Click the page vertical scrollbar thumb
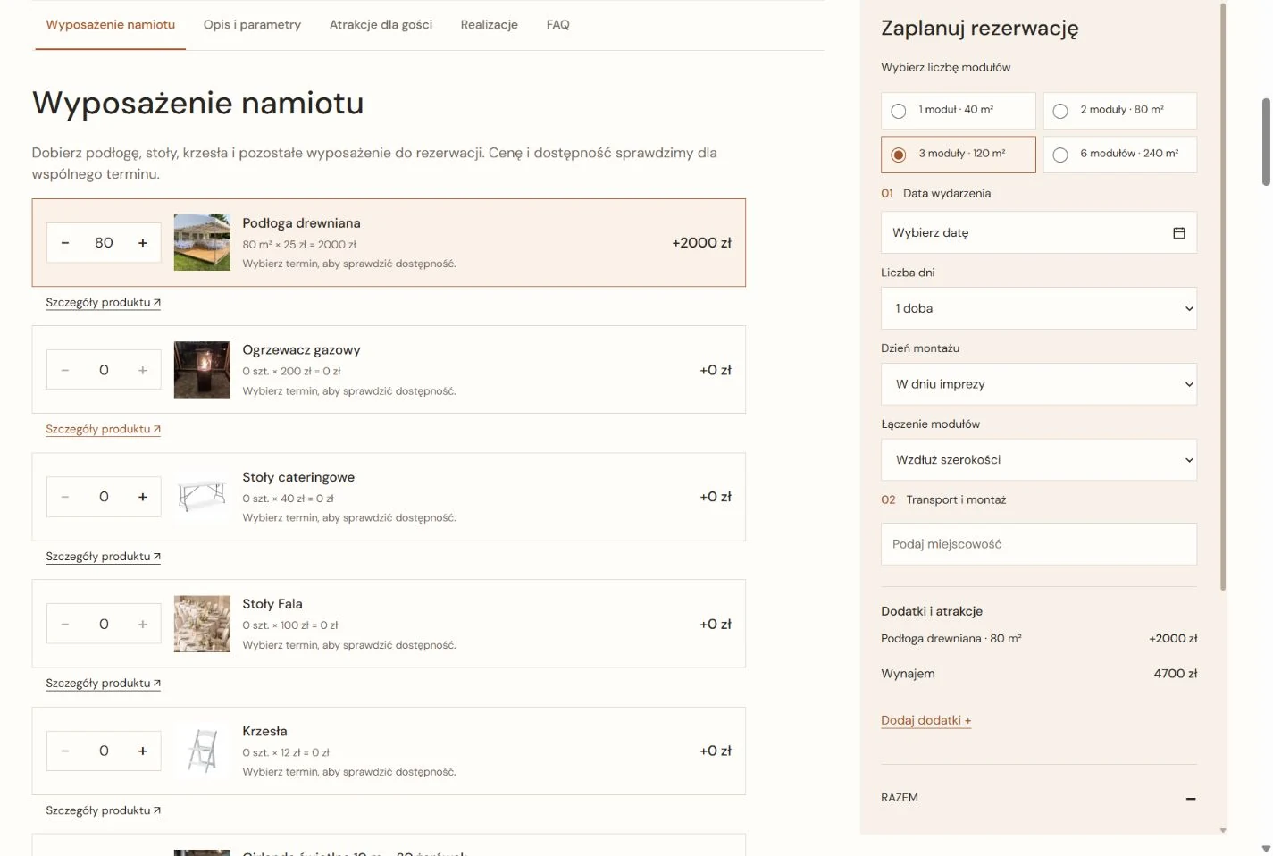Image resolution: width=1273 pixels, height=856 pixels. pyautogui.click(x=1266, y=142)
